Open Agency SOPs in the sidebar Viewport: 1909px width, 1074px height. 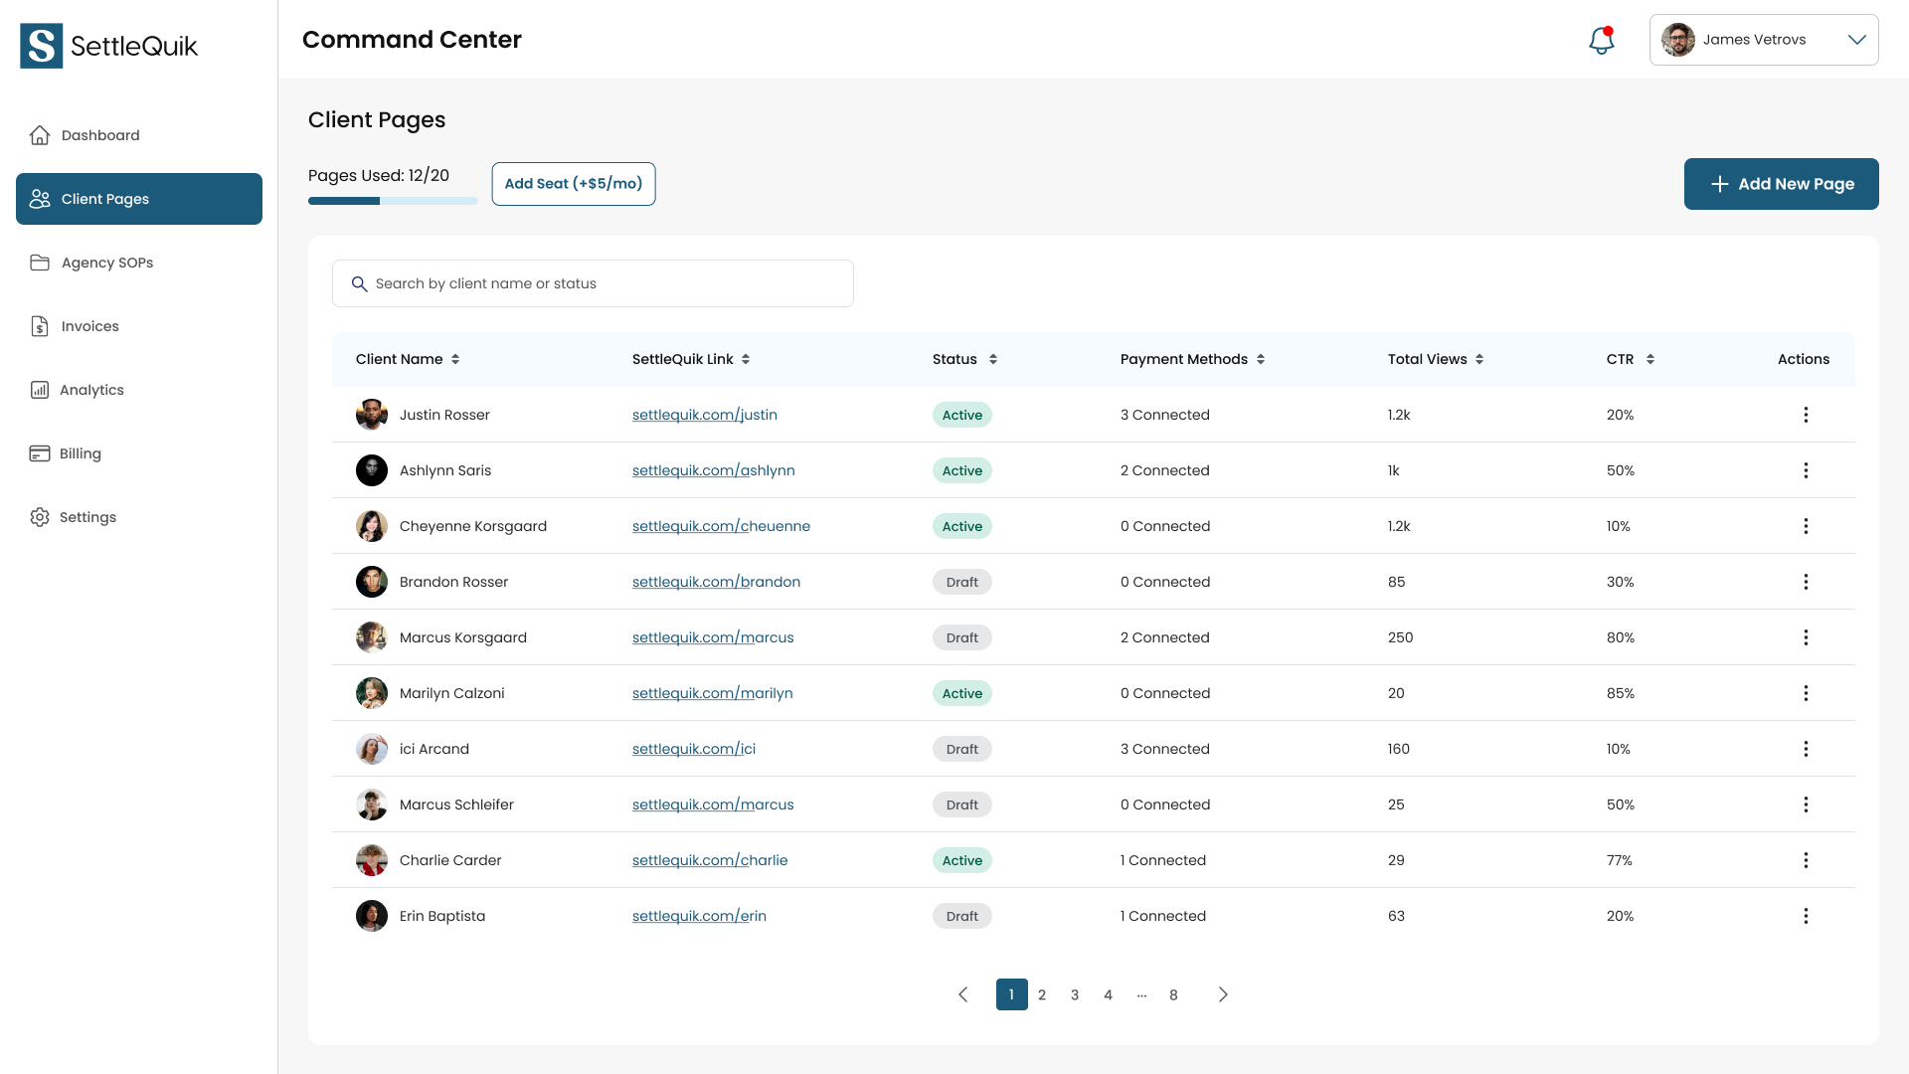106,263
